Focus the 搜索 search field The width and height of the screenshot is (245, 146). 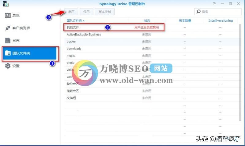(218, 12)
